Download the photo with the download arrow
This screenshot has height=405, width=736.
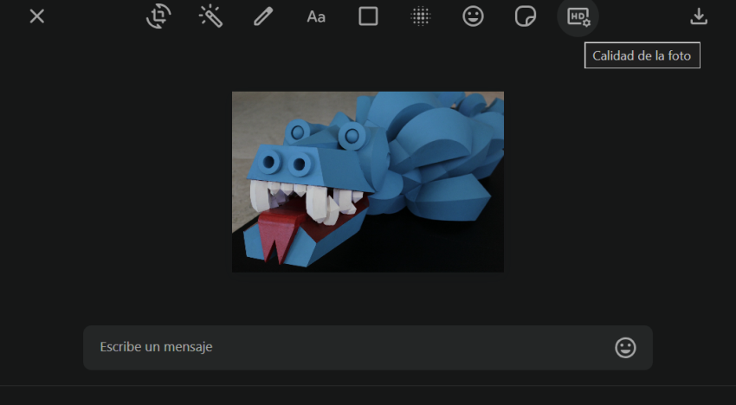699,16
